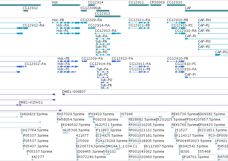Click the RE43736.5prime EST label

coord(185,114)
